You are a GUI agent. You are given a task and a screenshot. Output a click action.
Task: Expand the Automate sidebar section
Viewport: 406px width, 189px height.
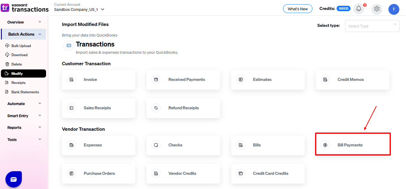(x=24, y=104)
